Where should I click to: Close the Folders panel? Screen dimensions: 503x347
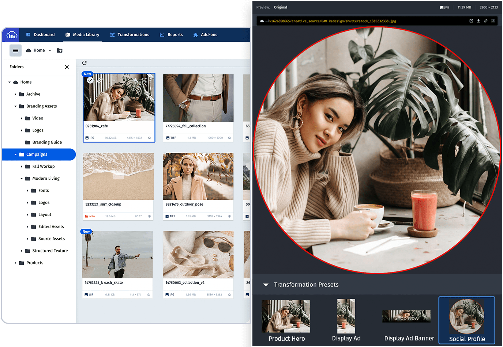(67, 67)
